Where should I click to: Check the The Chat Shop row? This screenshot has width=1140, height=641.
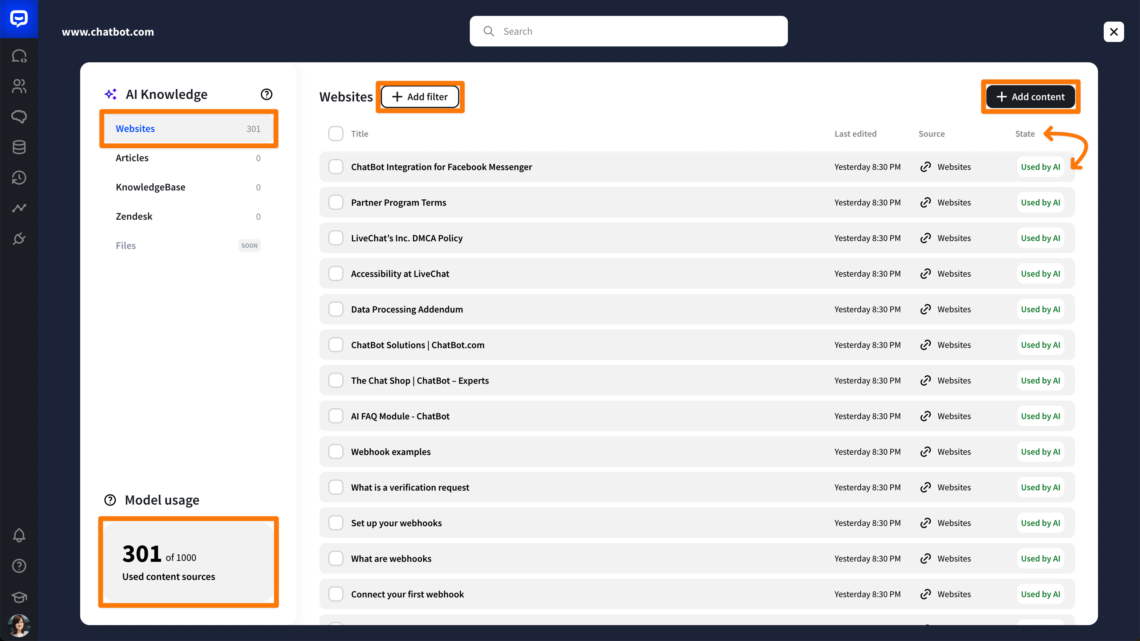pos(336,381)
